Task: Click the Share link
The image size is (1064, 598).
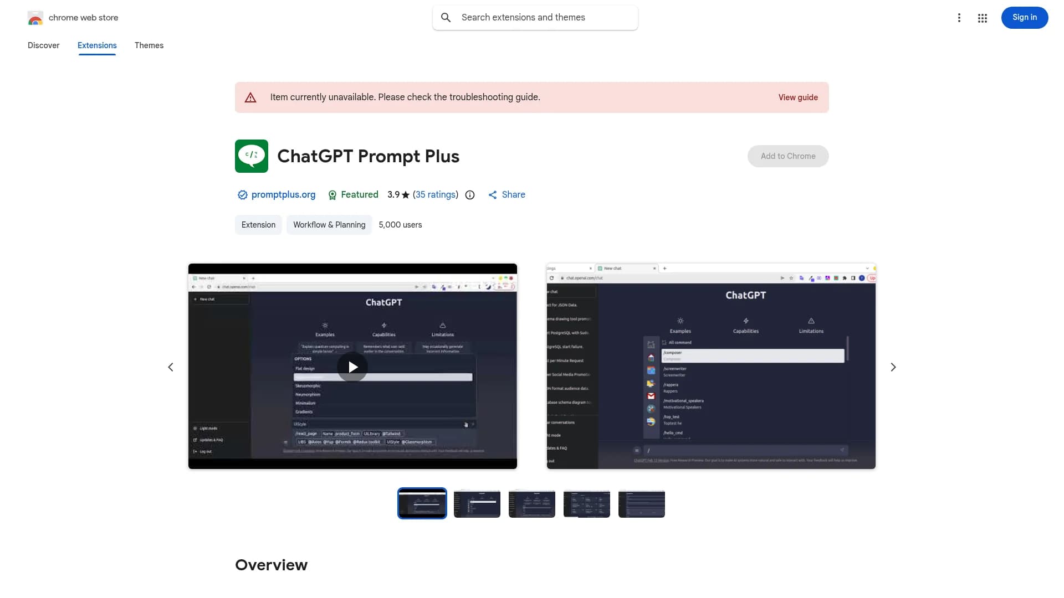Action: [513, 195]
